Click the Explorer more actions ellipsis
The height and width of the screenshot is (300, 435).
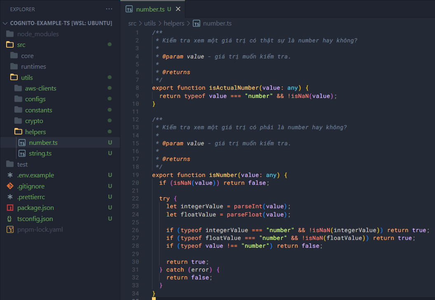109,9
